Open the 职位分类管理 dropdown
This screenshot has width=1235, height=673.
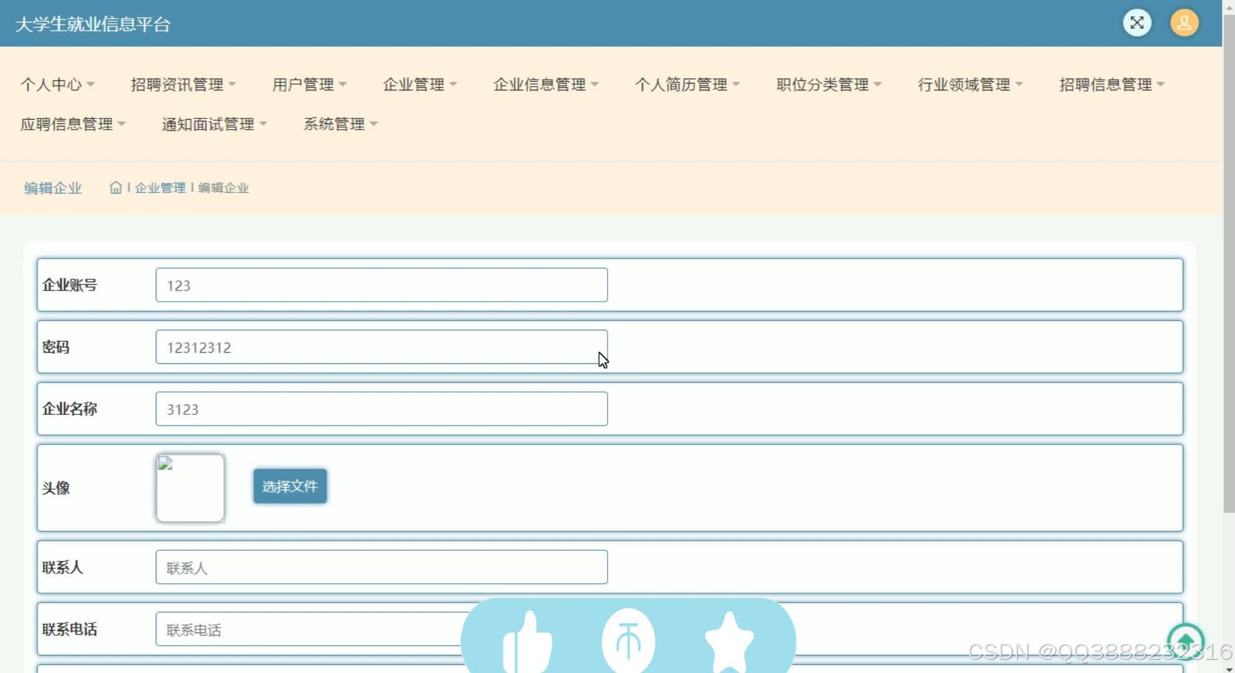pos(829,84)
